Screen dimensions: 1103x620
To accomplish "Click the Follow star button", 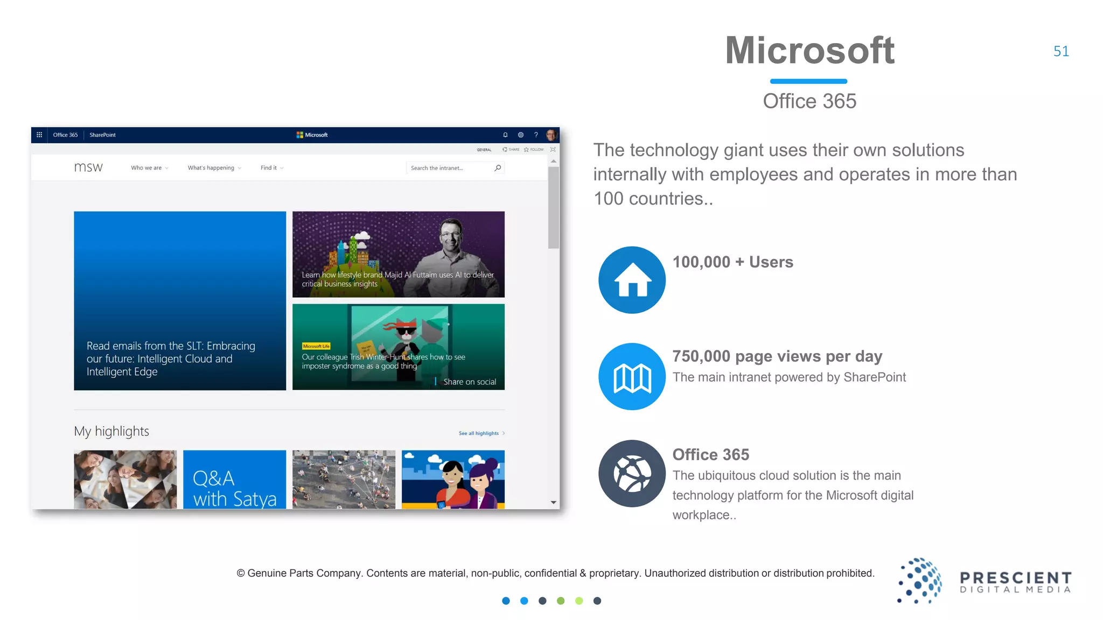I will point(534,150).
